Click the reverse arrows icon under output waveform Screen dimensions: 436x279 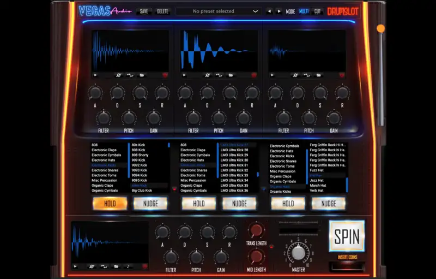point(104,266)
